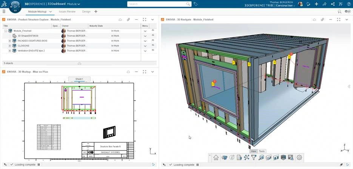Image resolution: width=353 pixels, height=169 pixels.
Task: Open the hamburger menu below the compass
Action: click(x=4, y=11)
